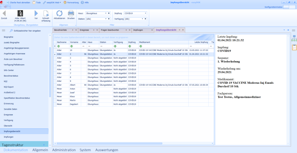Toggle the Konfigurationsmodus switch
This screenshot has height=153, width=297.
coord(288,7)
